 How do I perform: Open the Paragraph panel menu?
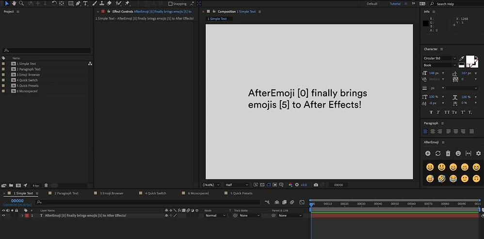tap(442, 123)
